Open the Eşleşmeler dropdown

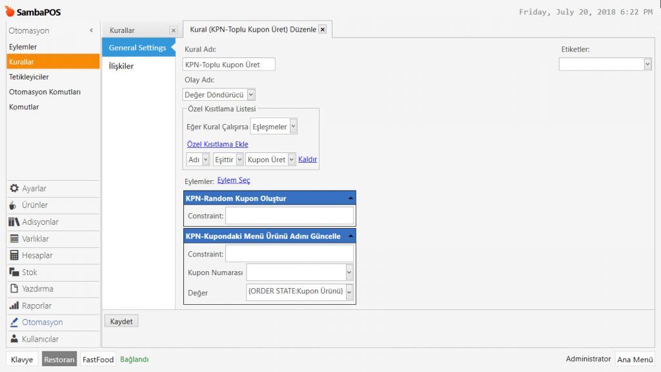click(x=293, y=127)
